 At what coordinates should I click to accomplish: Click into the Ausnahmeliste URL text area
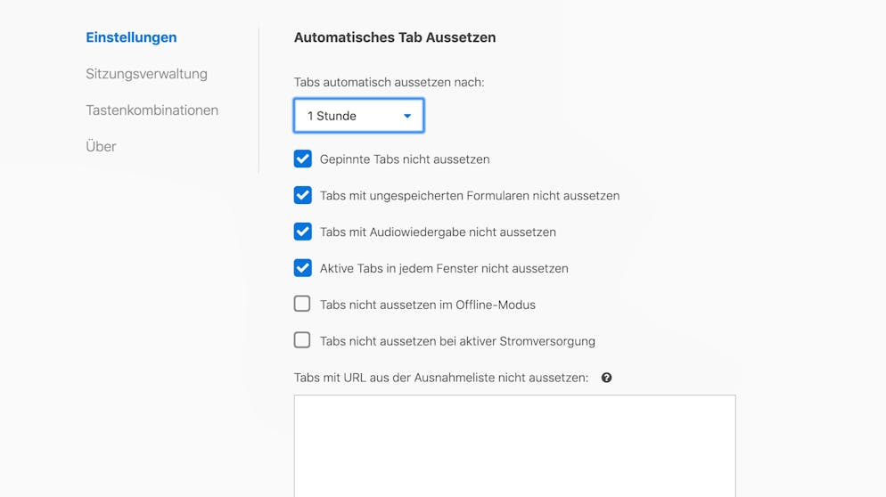point(515,446)
